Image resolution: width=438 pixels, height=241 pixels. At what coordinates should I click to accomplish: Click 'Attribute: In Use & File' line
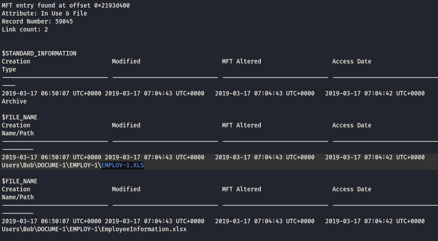coord(44,13)
